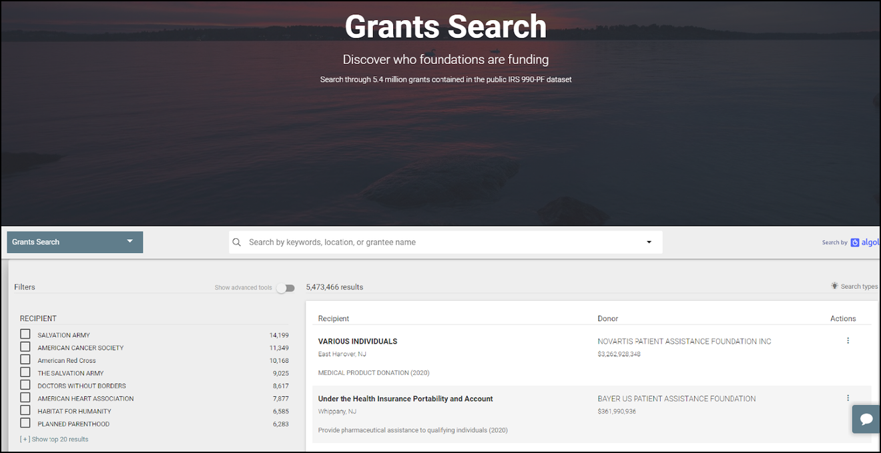
Task: Expand Show top 20 results
Action: point(54,440)
